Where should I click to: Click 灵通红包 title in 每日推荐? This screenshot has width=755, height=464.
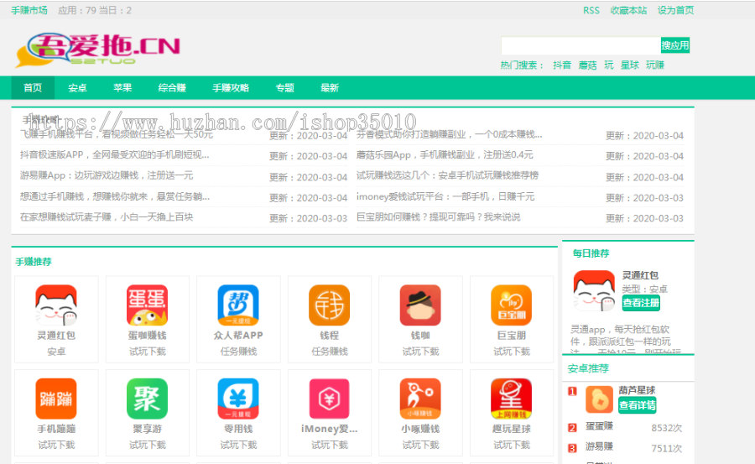click(640, 275)
